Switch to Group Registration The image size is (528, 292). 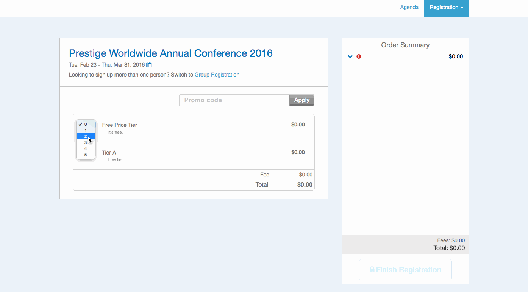217,75
